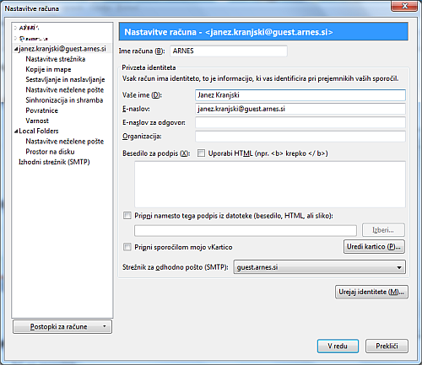This screenshot has width=422, height=365.
Task: Enable Uporabi HTML checkbox
Action: tap(201, 153)
